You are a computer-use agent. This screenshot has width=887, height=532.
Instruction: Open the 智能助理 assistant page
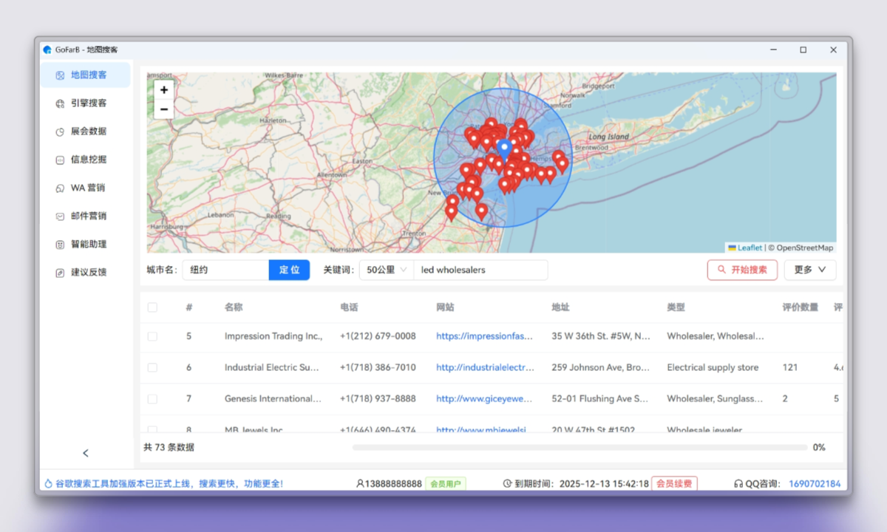85,244
